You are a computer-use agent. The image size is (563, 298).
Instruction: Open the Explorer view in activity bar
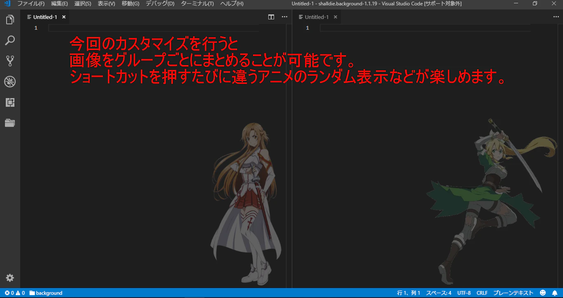pos(10,20)
